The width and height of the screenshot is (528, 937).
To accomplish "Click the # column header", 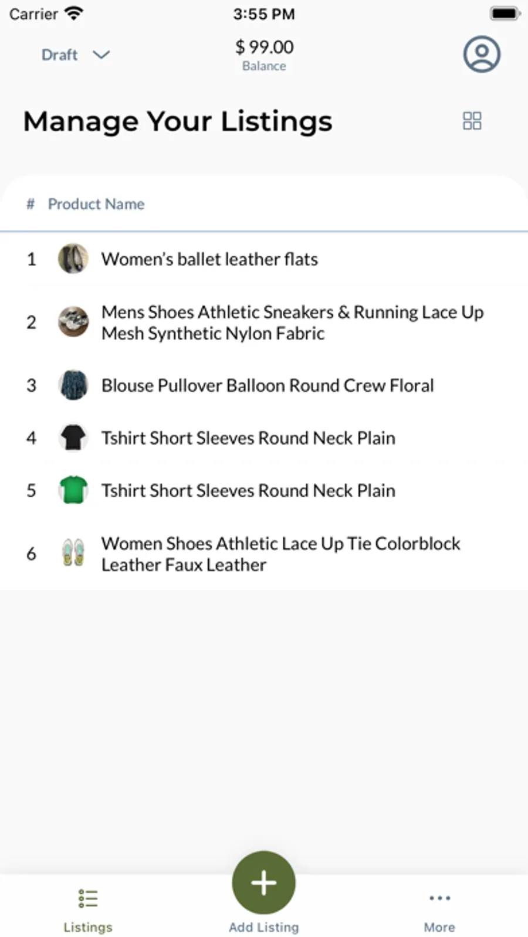I will [x=31, y=204].
